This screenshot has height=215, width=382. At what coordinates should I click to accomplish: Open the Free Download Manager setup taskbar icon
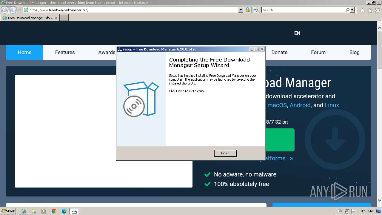[x=74, y=211]
